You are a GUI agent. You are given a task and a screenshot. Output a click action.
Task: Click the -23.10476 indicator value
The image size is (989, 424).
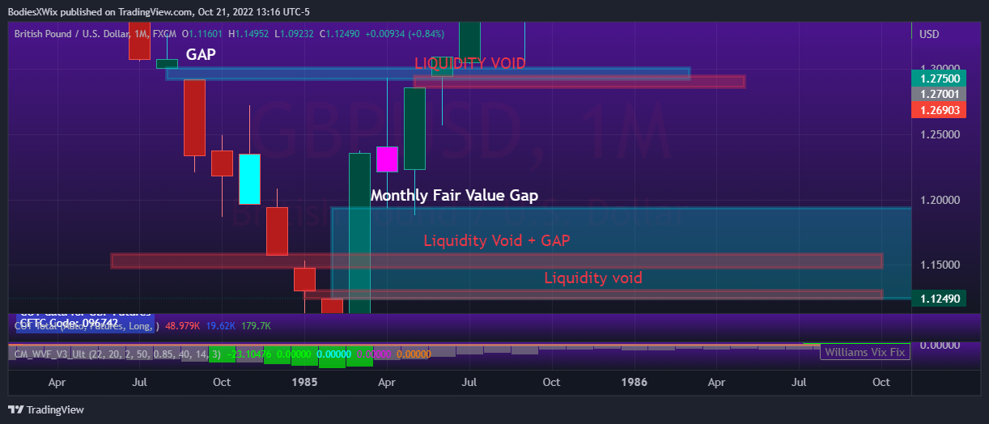pos(248,353)
